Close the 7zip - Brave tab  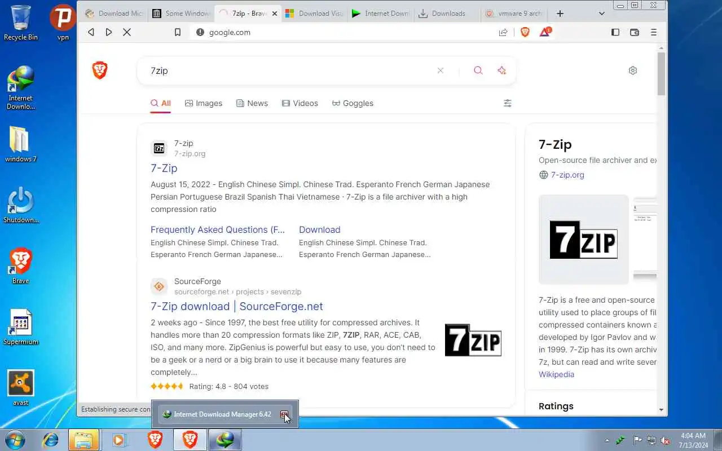pyautogui.click(x=275, y=14)
